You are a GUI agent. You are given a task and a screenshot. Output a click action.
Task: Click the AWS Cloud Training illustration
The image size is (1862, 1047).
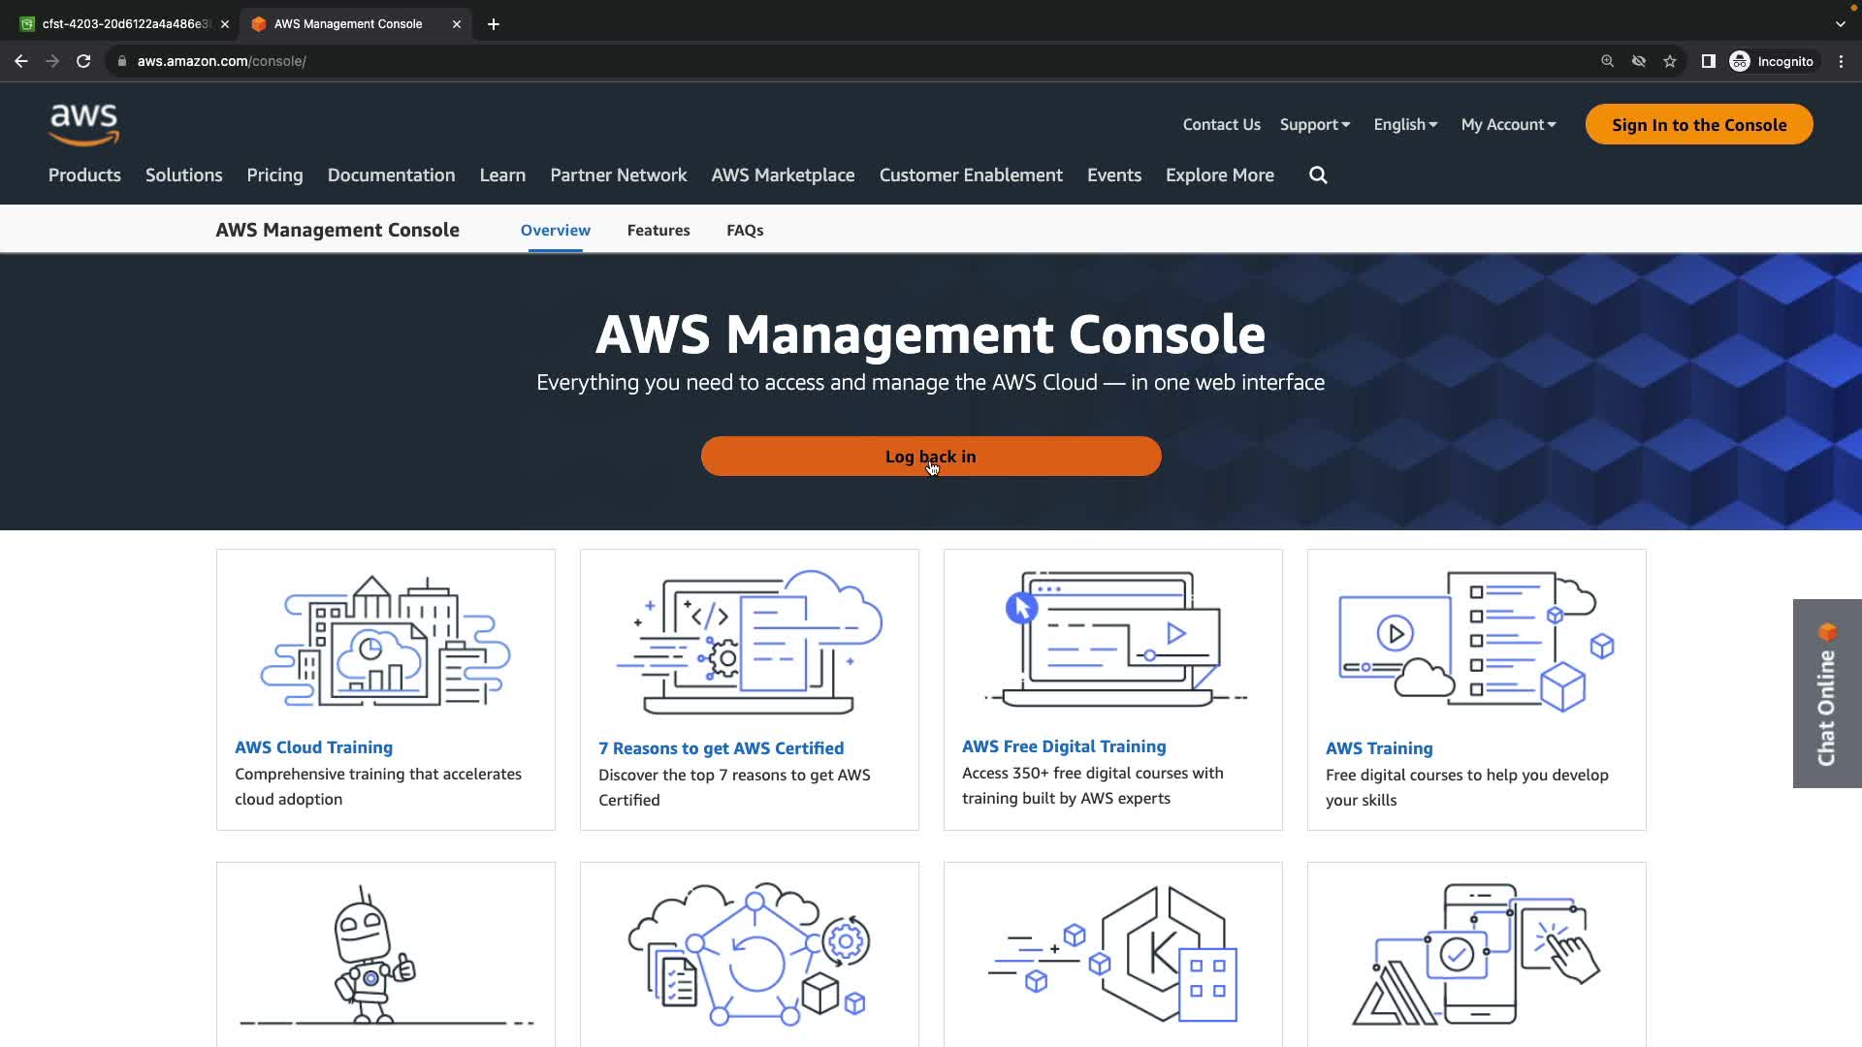(385, 641)
